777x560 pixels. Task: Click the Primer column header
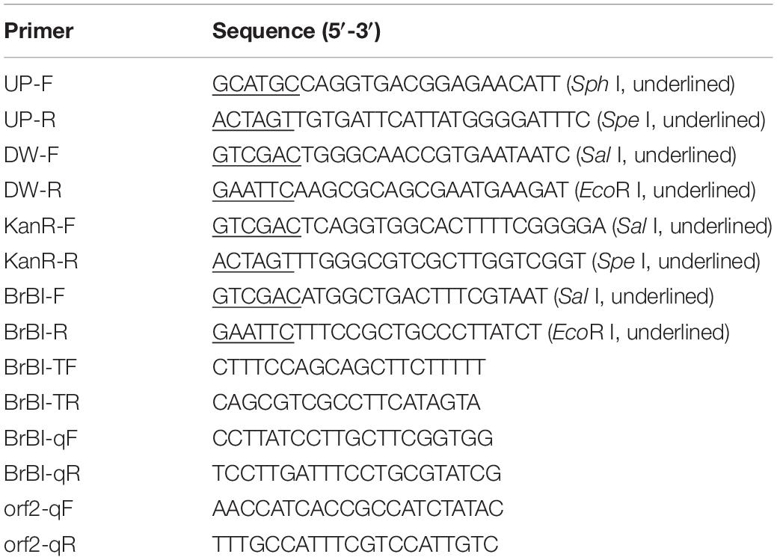tap(39, 31)
